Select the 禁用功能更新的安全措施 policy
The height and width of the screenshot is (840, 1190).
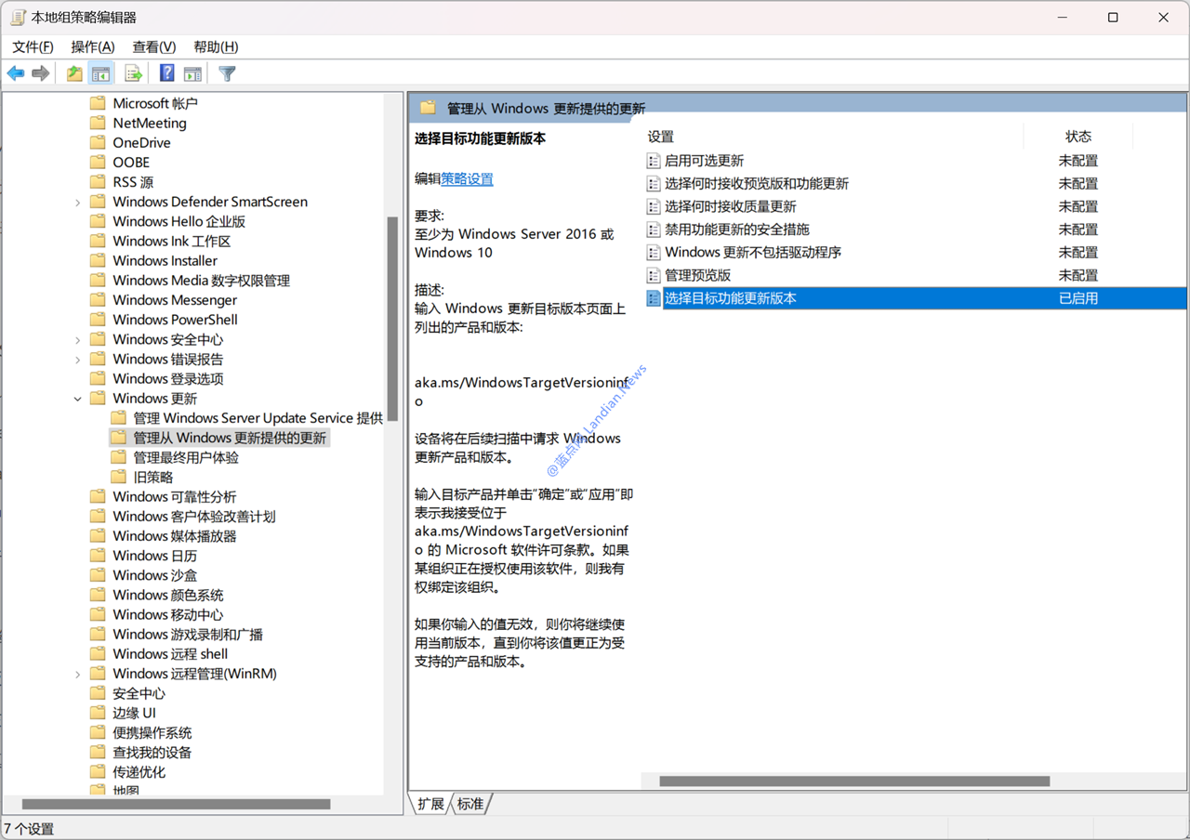(x=736, y=230)
